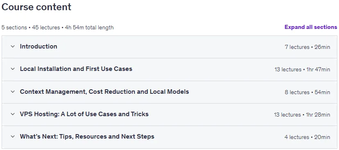Click Expand all sections link

(x=311, y=27)
